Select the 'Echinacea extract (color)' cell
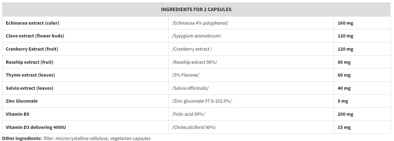394x141 pixels. (32, 23)
